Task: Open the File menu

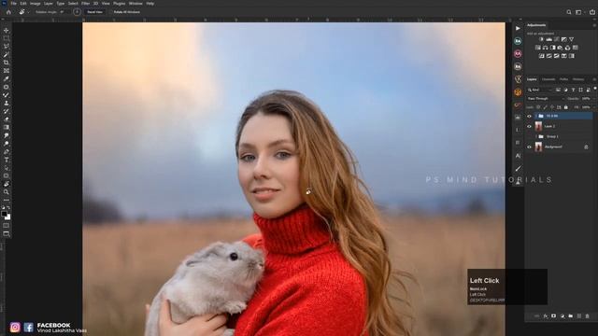Action: (x=14, y=4)
